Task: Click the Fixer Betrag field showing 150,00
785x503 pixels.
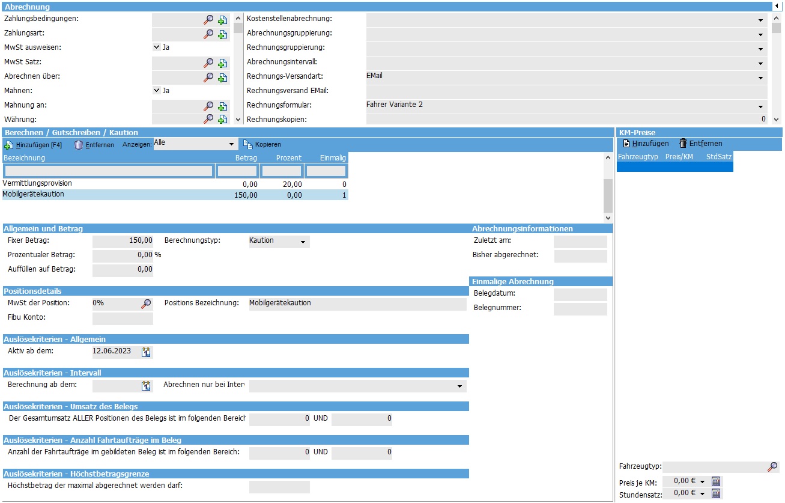Action: (x=123, y=241)
